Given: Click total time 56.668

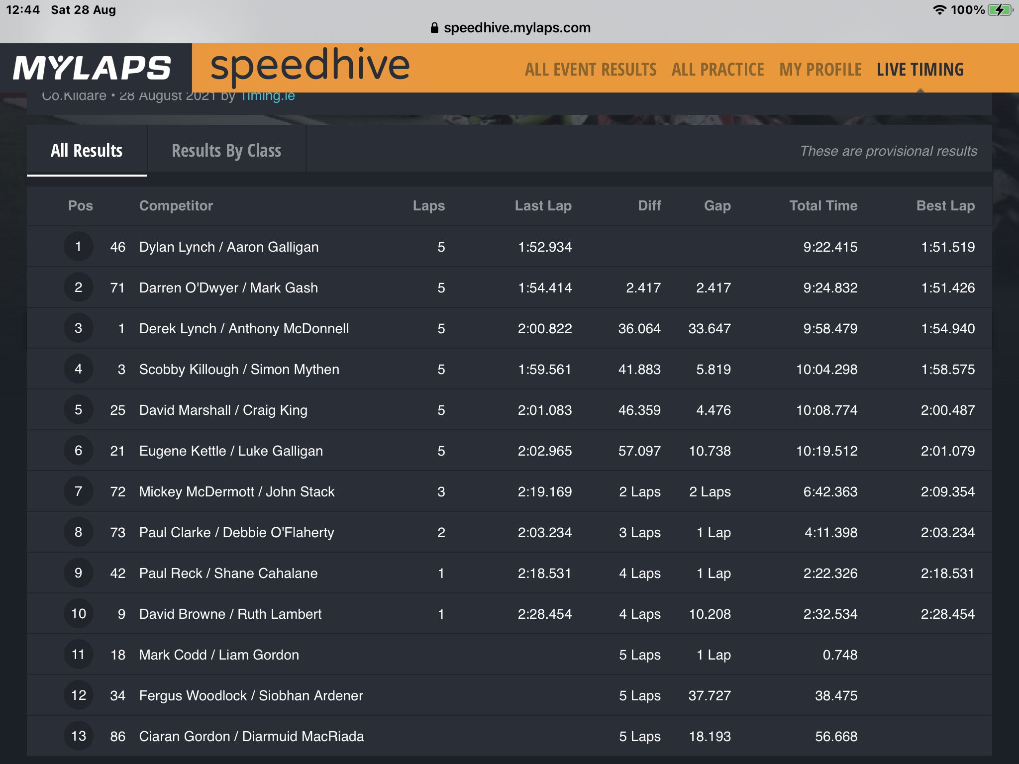Looking at the screenshot, I should tap(836, 737).
